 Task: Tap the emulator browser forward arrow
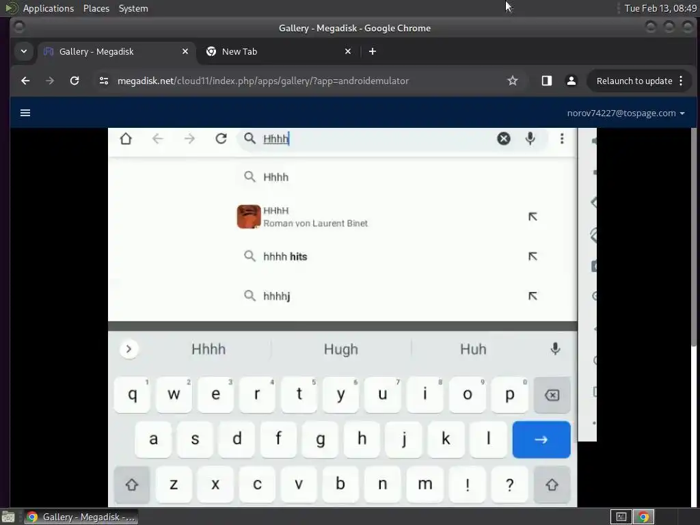[x=189, y=138]
